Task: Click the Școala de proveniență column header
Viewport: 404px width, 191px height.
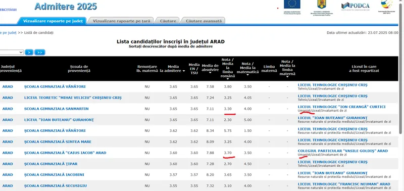Action: point(79,69)
